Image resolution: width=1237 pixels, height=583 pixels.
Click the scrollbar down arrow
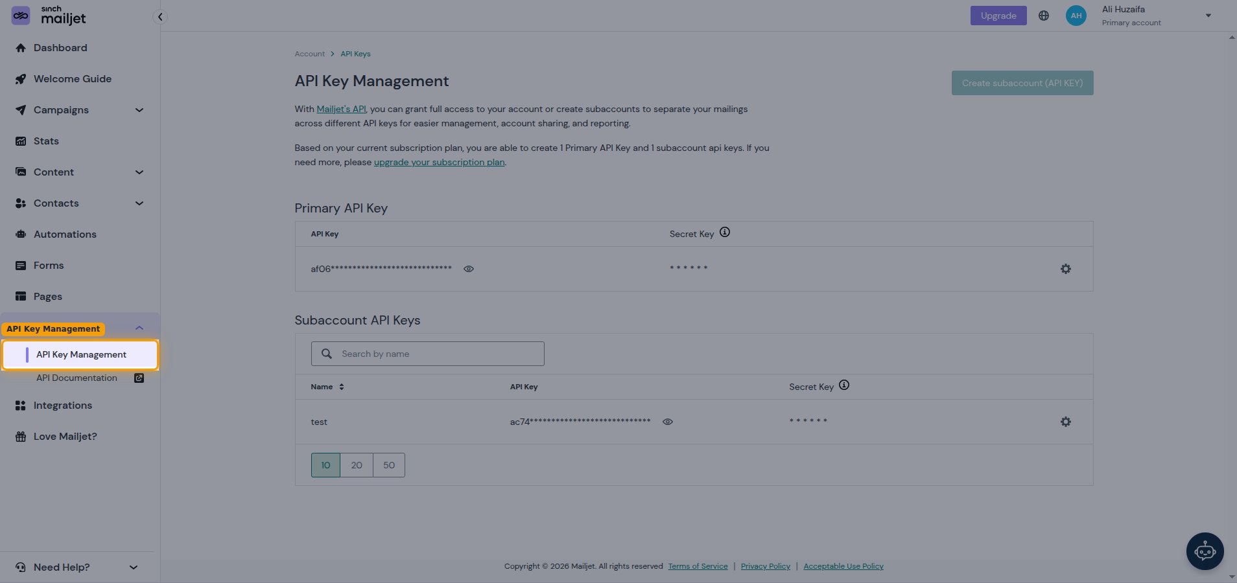point(1232,577)
